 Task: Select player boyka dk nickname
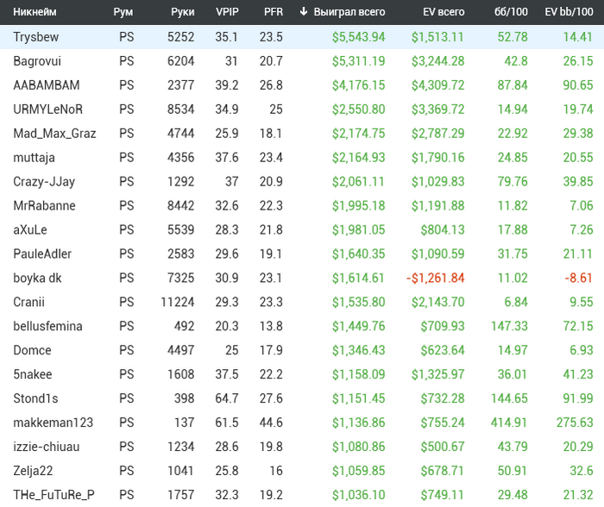pyautogui.click(x=37, y=278)
